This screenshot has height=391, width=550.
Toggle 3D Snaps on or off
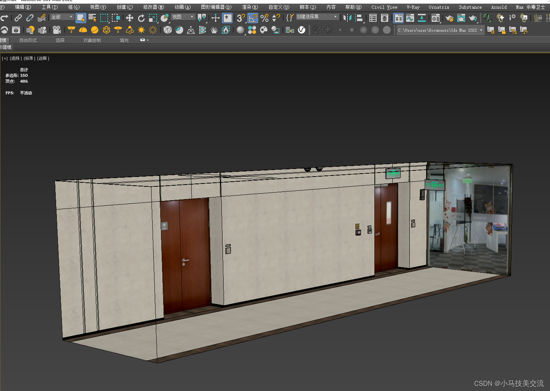[241, 17]
